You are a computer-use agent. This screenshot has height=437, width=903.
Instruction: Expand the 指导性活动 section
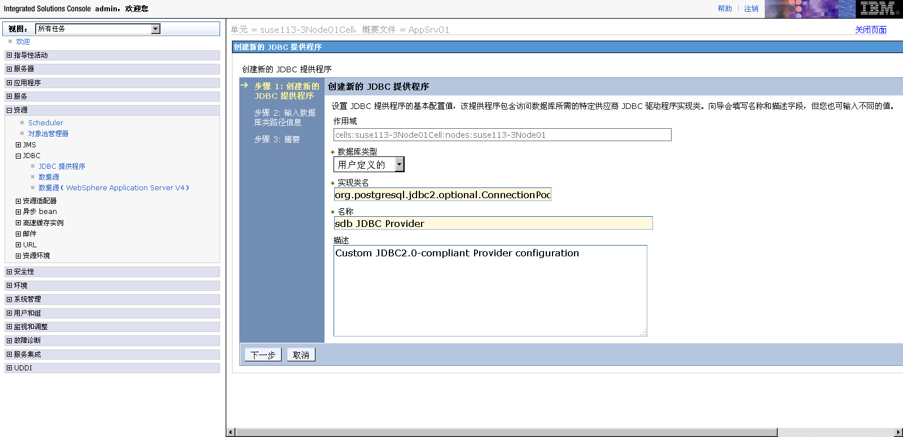coord(9,55)
